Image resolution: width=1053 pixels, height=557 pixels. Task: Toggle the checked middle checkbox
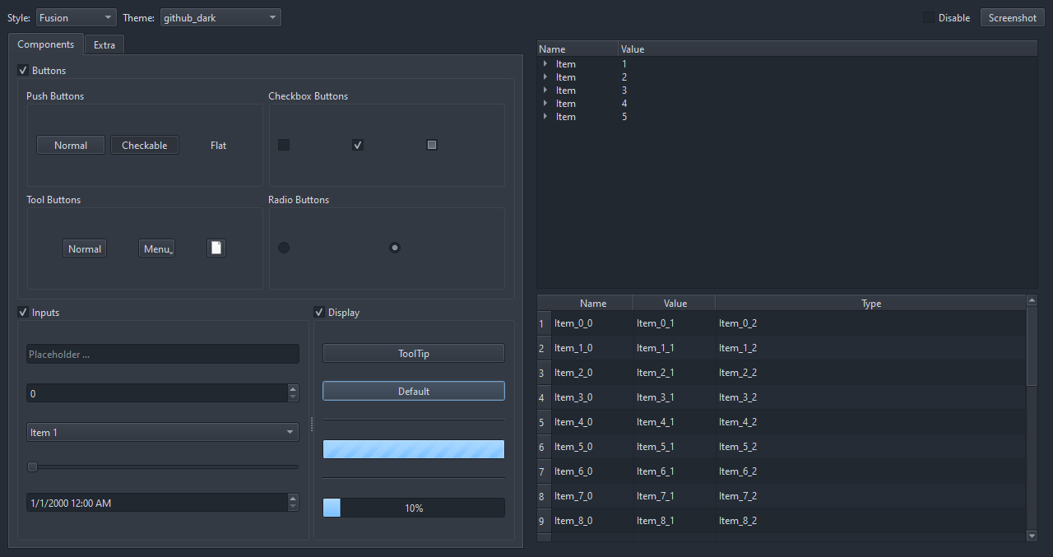click(x=358, y=144)
